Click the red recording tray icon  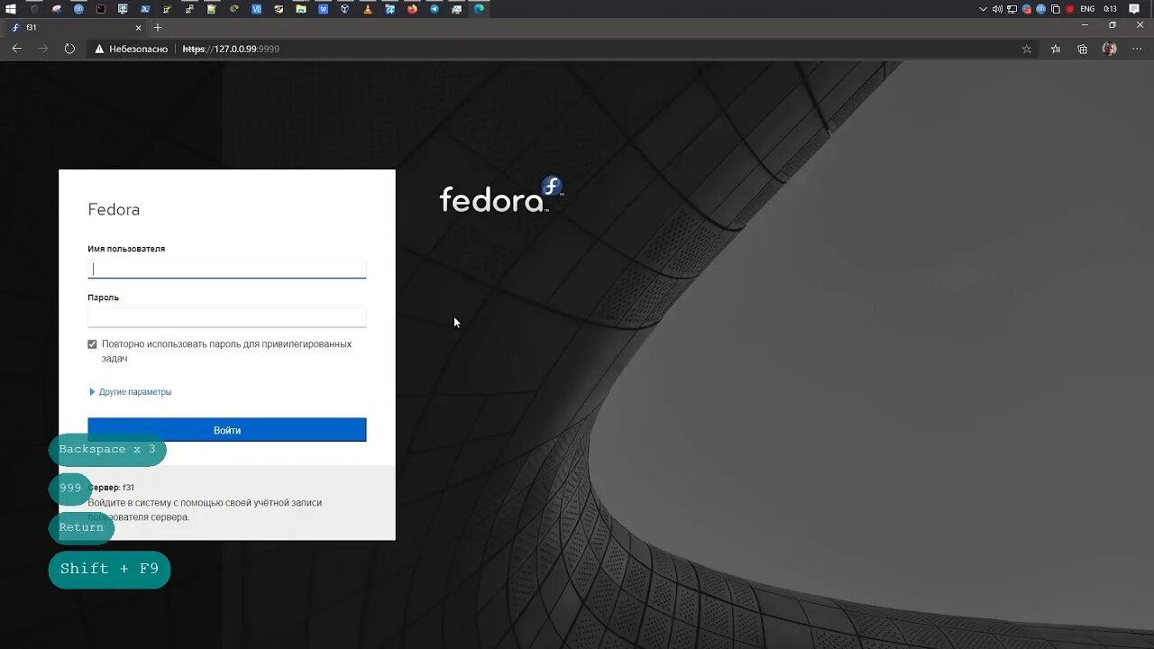[x=1070, y=9]
